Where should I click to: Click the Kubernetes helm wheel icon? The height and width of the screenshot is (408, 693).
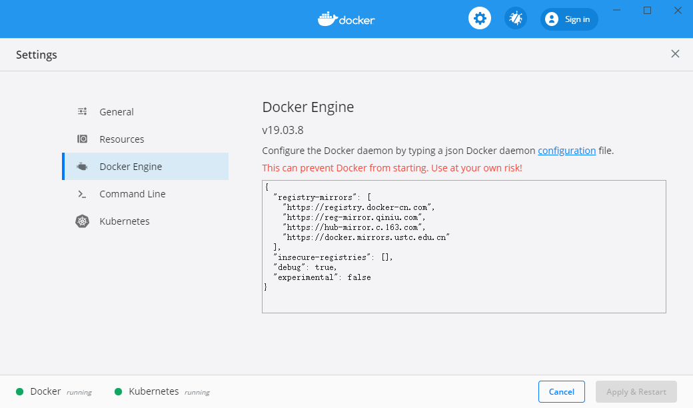click(x=82, y=221)
